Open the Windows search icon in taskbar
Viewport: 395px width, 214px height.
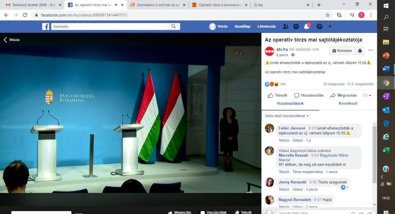[x=386, y=17]
